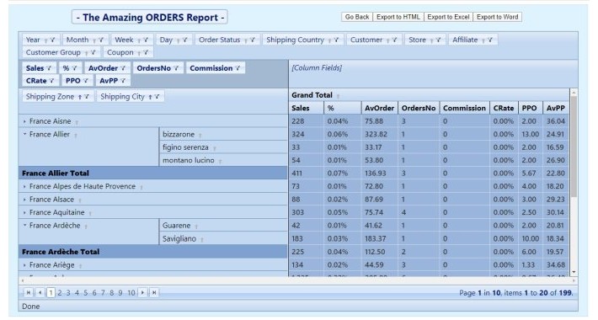Go to the next page with pager arrow
The height and width of the screenshot is (320, 598).
pos(142,292)
